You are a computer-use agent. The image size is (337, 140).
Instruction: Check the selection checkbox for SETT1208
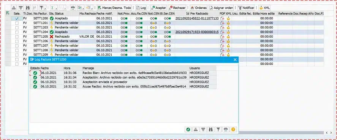click(x=17, y=50)
